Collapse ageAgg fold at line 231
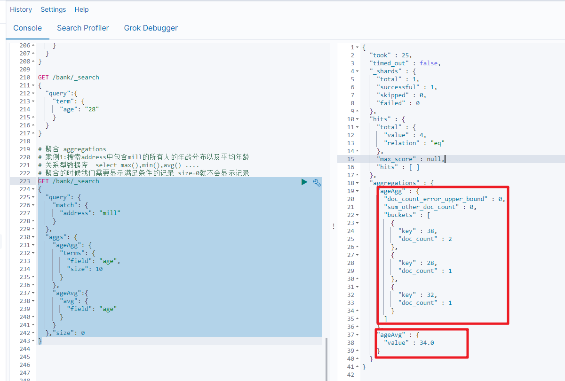The image size is (565, 381). [x=33, y=245]
